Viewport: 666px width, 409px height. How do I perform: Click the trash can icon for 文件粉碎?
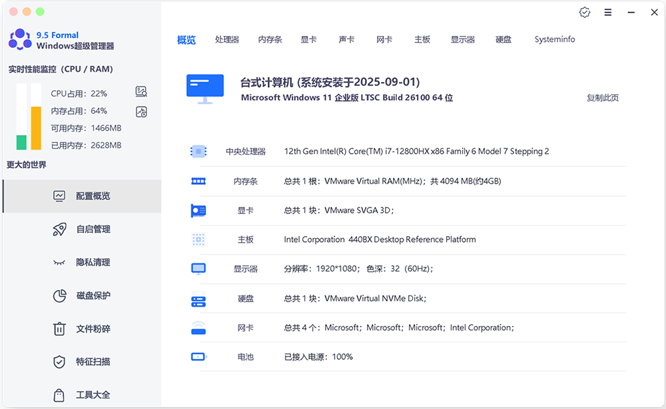pos(59,329)
